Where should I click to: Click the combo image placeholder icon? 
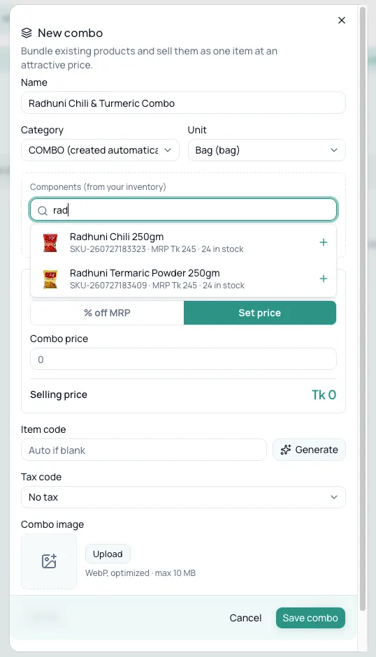49,561
